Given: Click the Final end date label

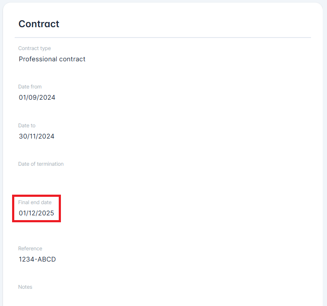Looking at the screenshot, I should tap(35, 202).
